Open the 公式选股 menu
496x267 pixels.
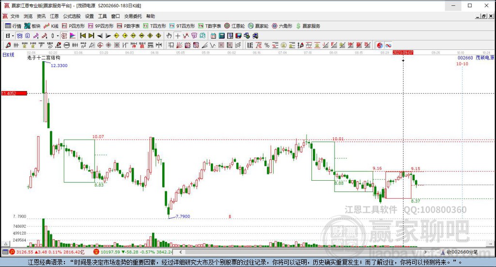point(72,16)
